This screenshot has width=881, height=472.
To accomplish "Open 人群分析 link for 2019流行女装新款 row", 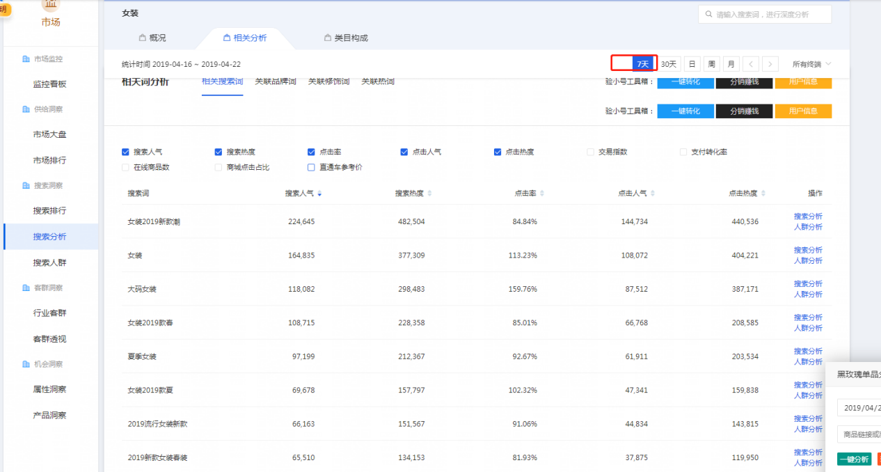I will click(x=808, y=430).
